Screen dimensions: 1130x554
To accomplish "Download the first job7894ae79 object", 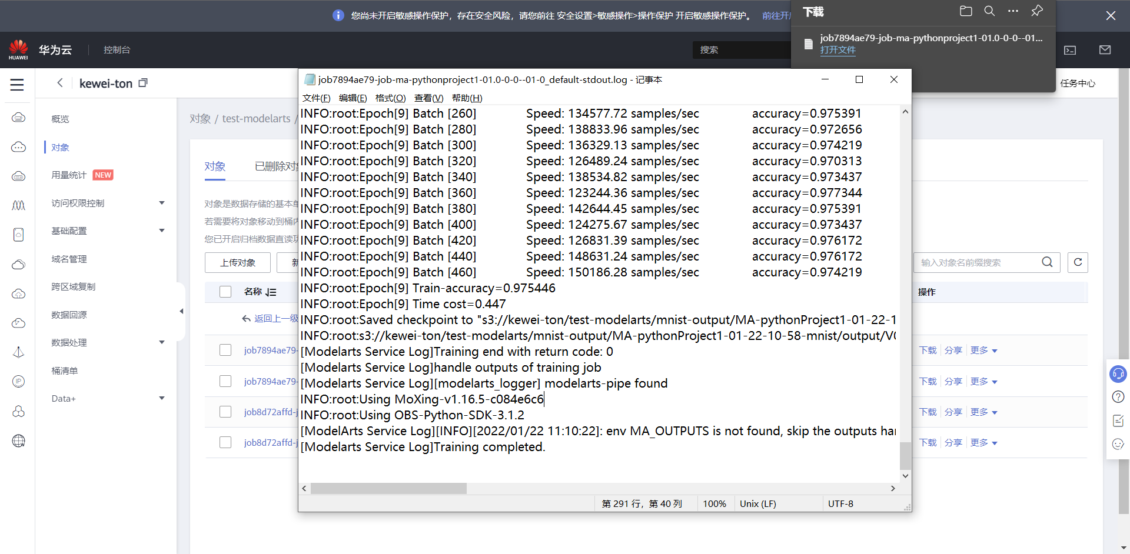I will click(x=928, y=350).
